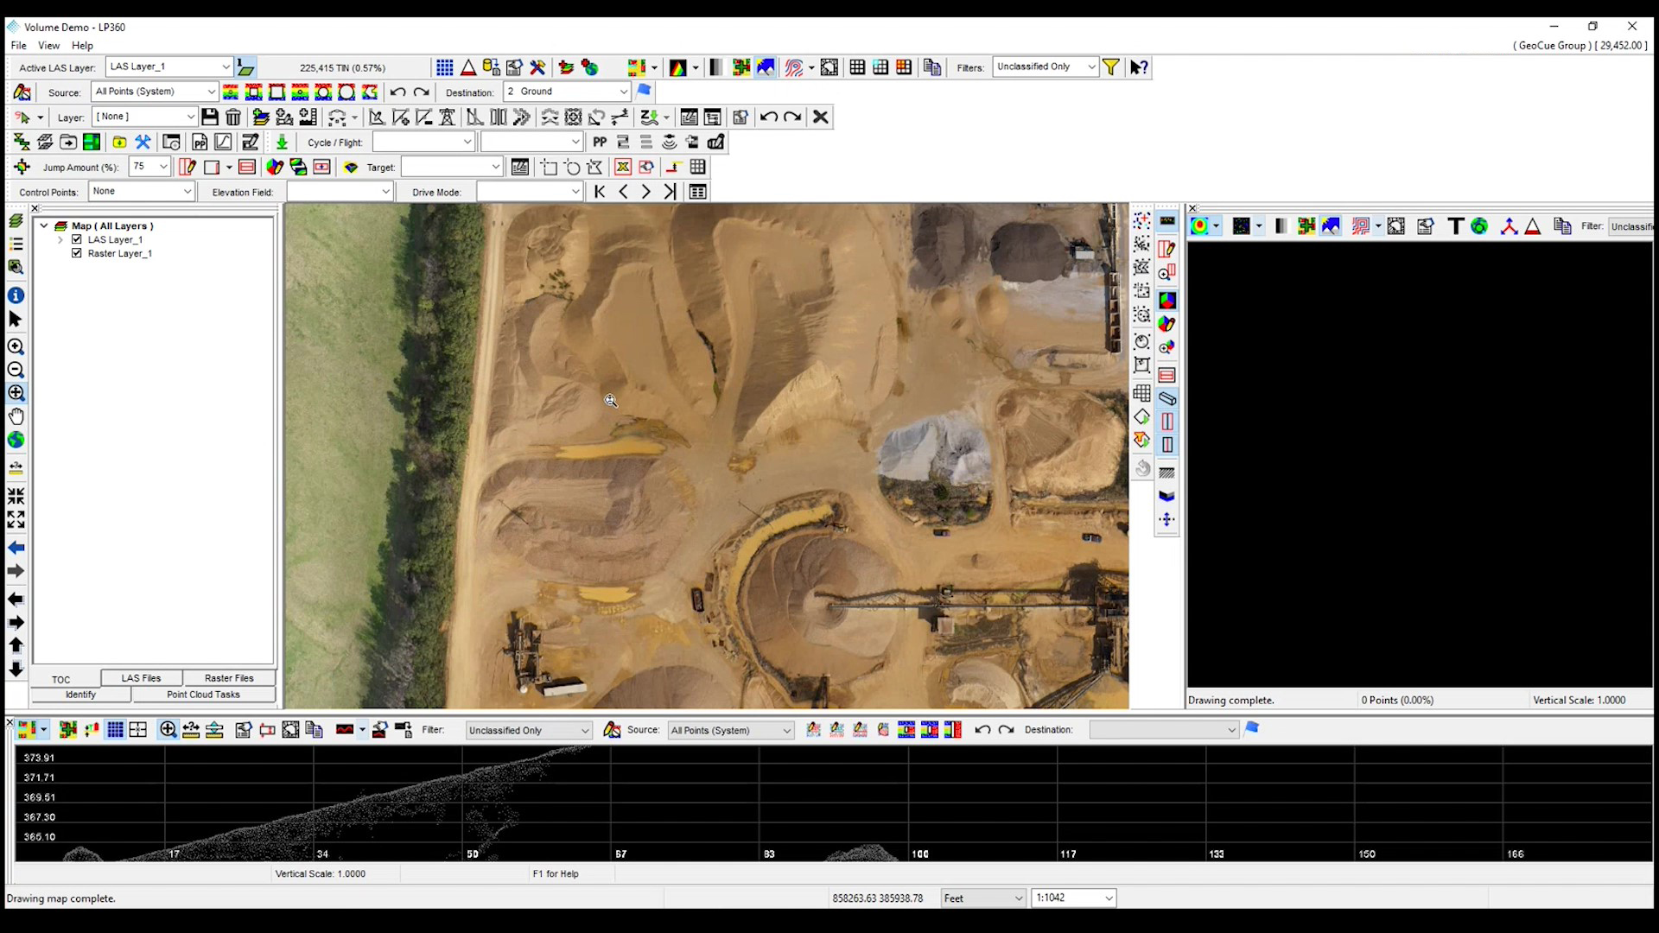
Task: Select the point colorization swatch in 3D toolbar
Action: coord(1199,225)
